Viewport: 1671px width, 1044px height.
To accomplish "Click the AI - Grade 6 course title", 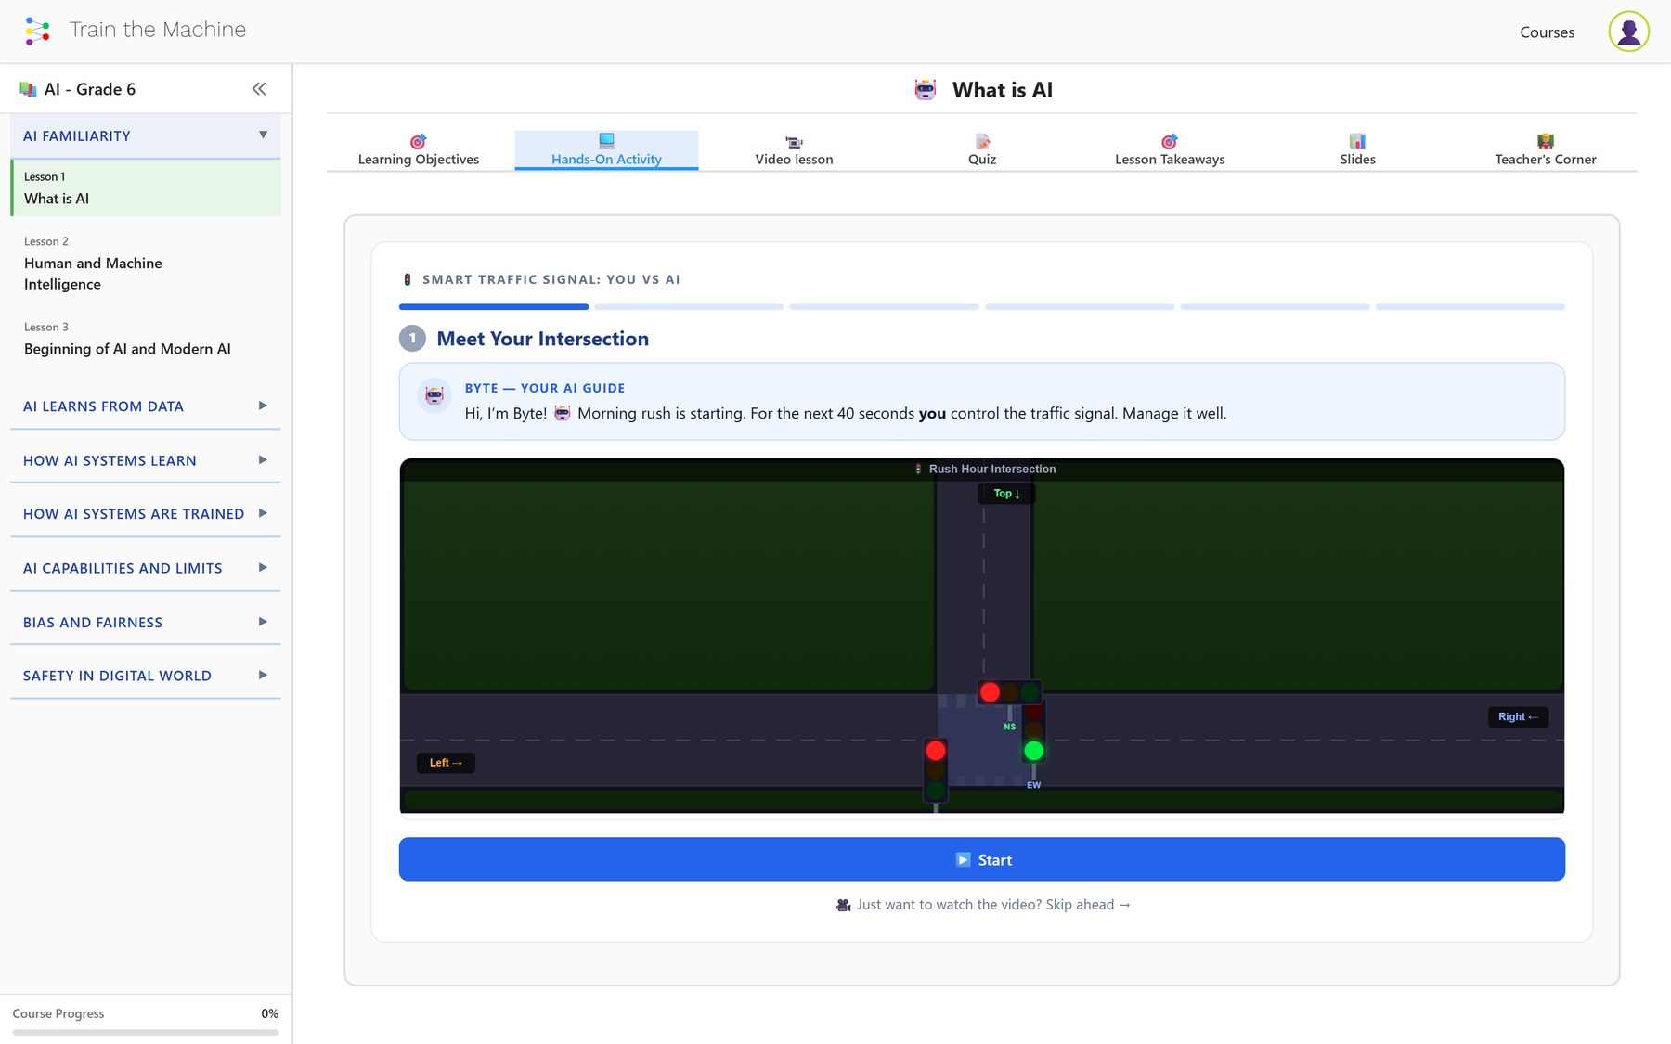I will pos(90,89).
